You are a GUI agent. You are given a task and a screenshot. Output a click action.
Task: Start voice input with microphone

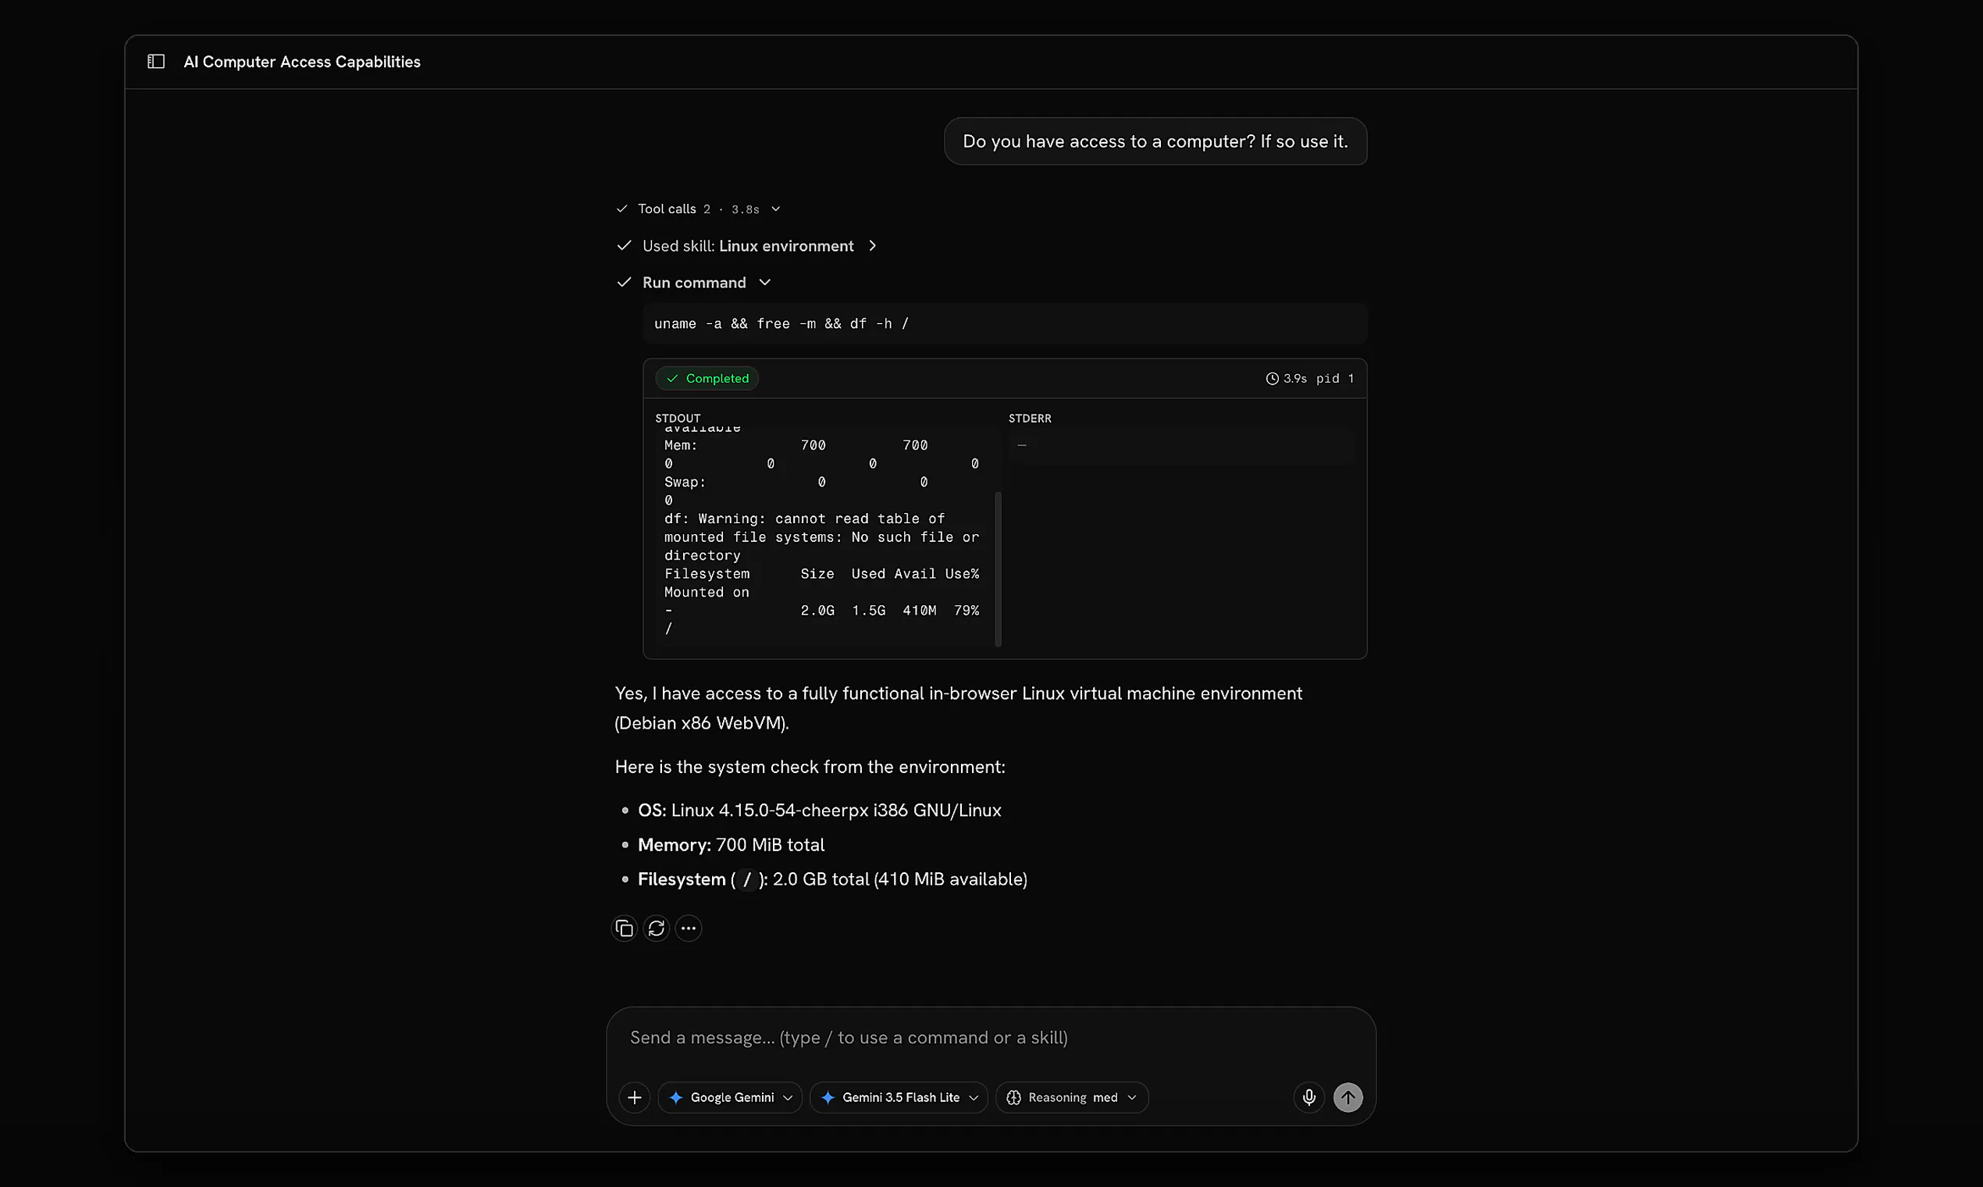coord(1309,1097)
